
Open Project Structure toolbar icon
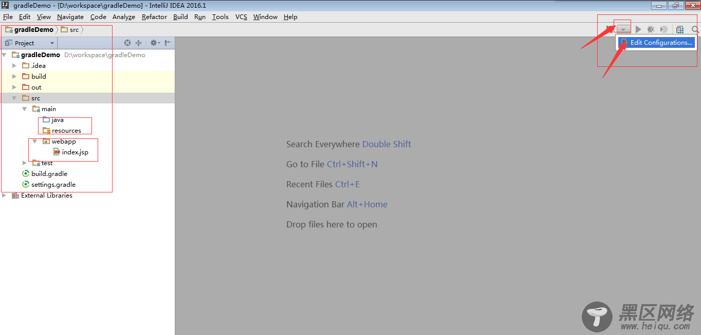coord(680,30)
